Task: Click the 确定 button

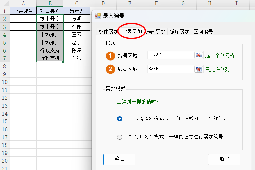Action: click(x=119, y=159)
